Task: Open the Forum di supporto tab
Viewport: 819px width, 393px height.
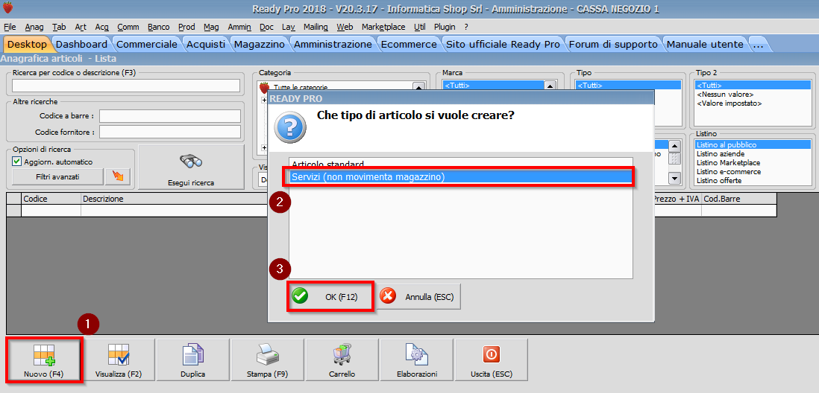Action: [x=613, y=45]
